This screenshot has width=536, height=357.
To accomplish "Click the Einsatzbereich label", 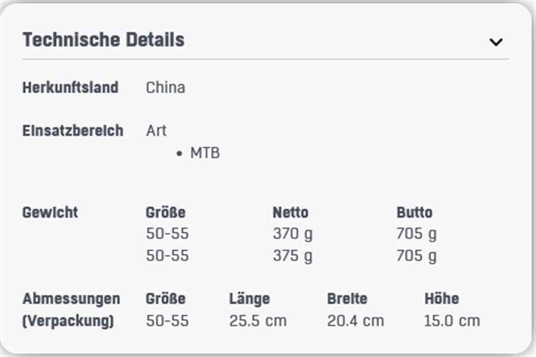I will pyautogui.click(x=73, y=131).
